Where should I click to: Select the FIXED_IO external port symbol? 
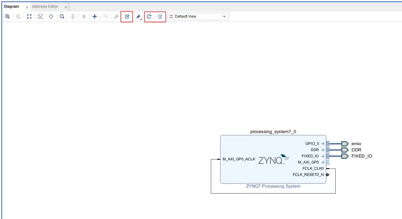[x=345, y=156]
